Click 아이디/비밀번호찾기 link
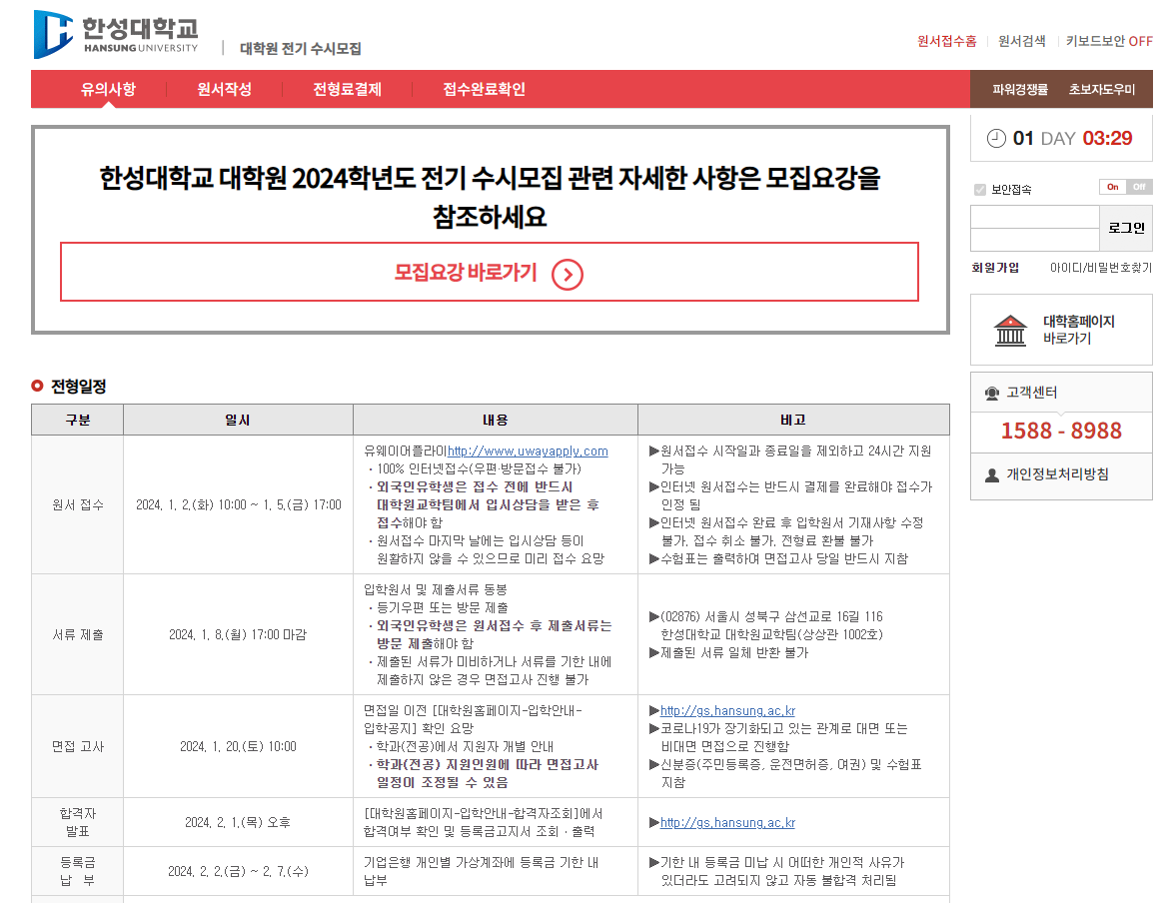Screen dimensions: 1168x903 [x=1100, y=268]
